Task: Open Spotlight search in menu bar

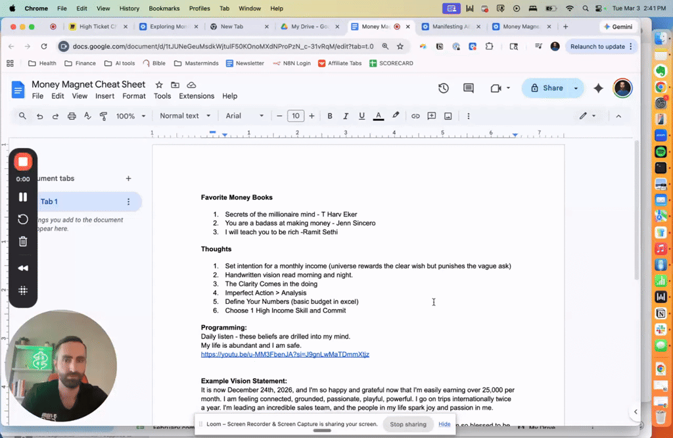Action: click(x=586, y=8)
